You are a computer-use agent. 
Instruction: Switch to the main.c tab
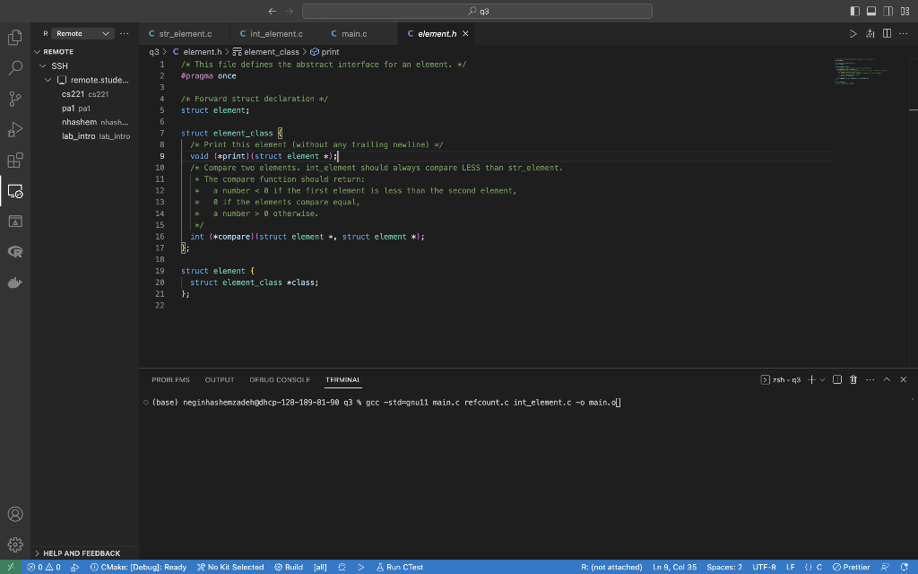coord(349,32)
